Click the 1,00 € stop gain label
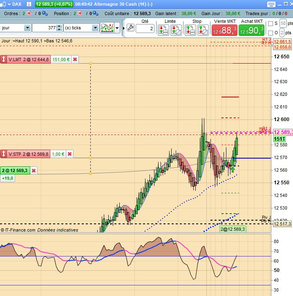The image size is (293, 296). (x=58, y=154)
